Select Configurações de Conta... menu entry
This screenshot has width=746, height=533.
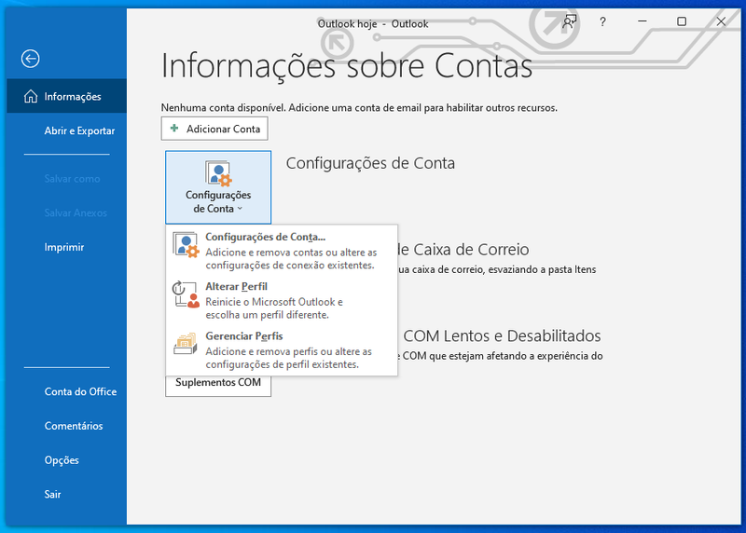(266, 238)
